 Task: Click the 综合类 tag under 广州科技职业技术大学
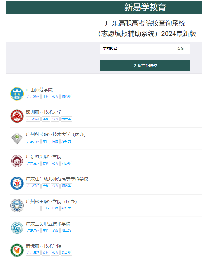point(66,141)
